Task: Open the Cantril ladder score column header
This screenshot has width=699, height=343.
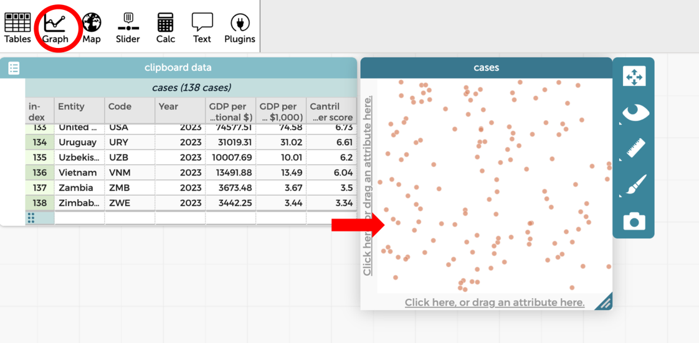Action: coord(331,111)
